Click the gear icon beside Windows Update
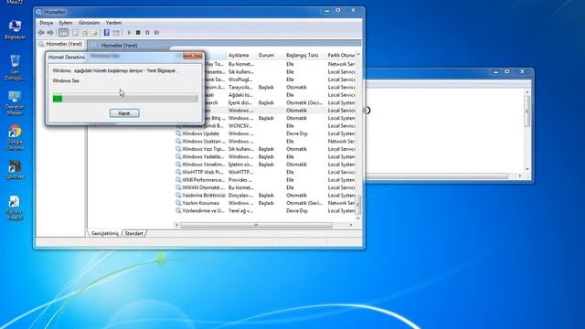 click(178, 133)
